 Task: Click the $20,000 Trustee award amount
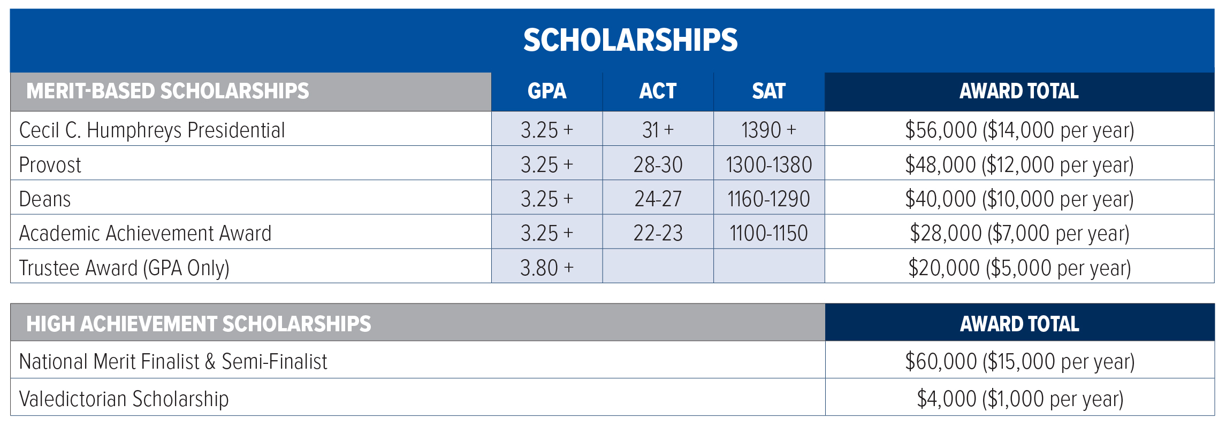point(1019,268)
